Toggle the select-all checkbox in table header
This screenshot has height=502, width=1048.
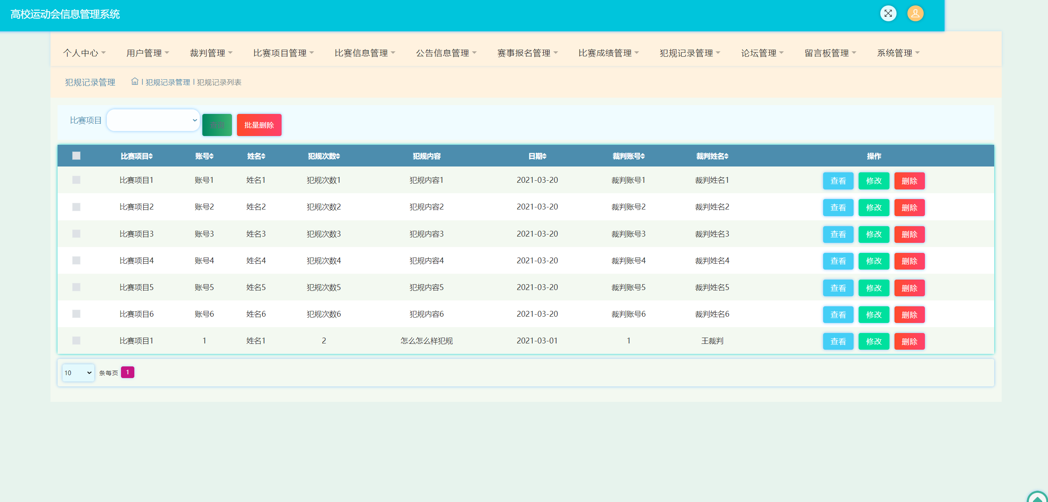click(76, 156)
